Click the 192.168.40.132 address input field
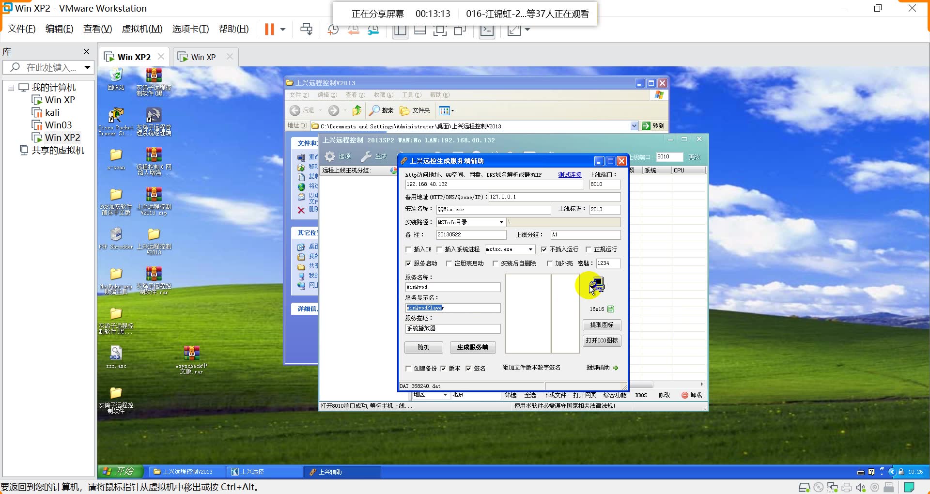 [x=495, y=185]
